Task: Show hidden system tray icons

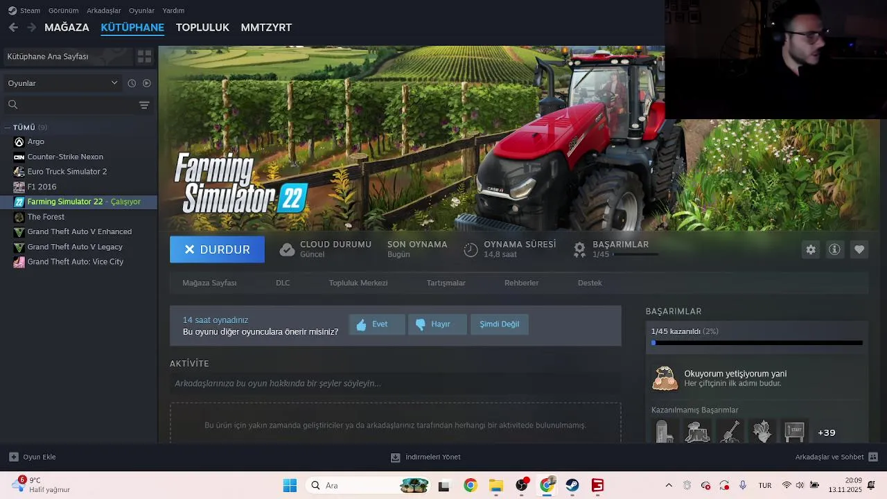Action: (669, 485)
